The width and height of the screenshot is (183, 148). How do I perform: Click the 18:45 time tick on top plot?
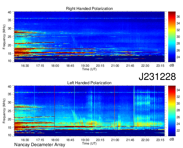click(x=70, y=66)
